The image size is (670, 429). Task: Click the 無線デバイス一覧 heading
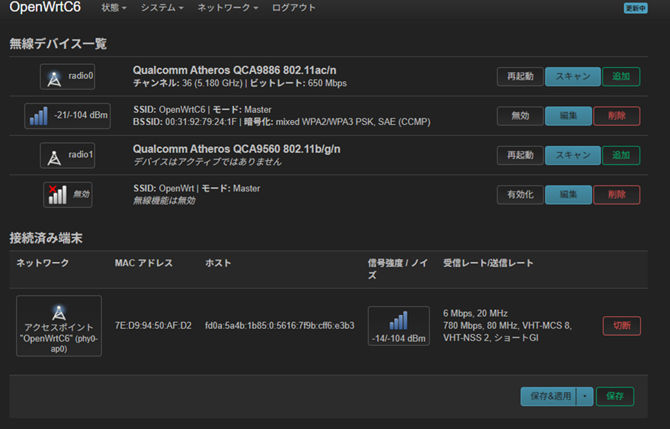[58, 44]
